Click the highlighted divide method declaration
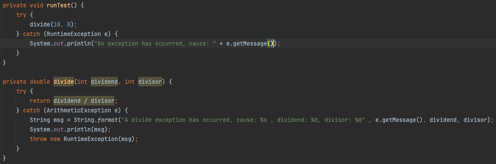496x164 pixels. 63,82
